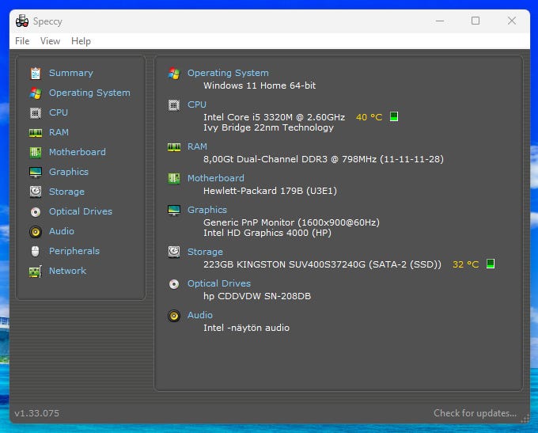The width and height of the screenshot is (538, 433).
Task: Click the RAM heading link in summary
Action: coord(197,147)
